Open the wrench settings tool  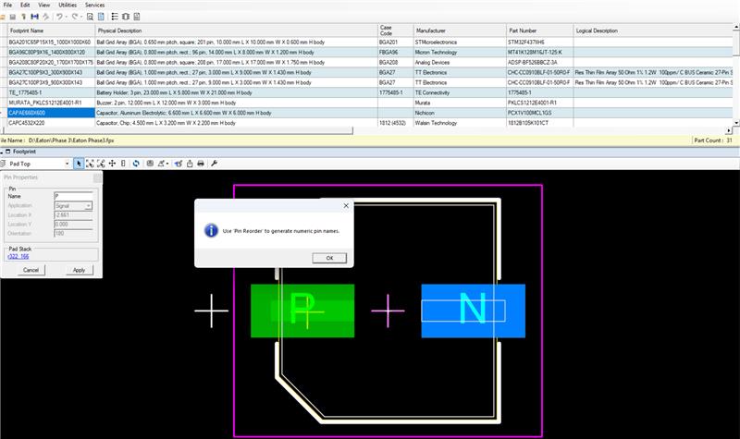pos(215,163)
